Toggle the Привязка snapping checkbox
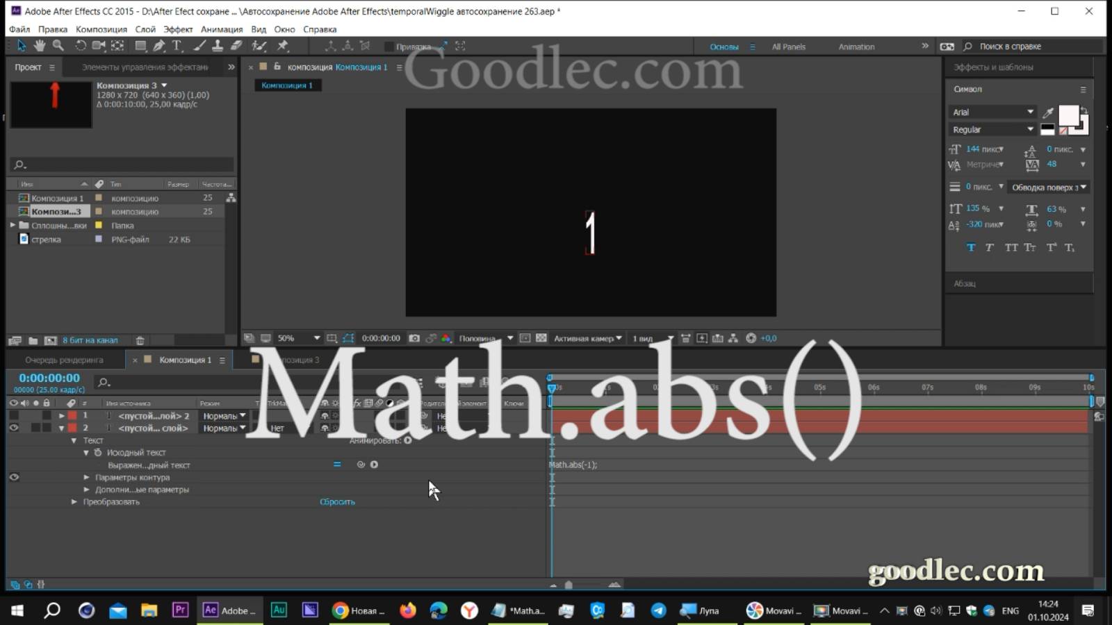The height and width of the screenshot is (625, 1112). point(389,47)
